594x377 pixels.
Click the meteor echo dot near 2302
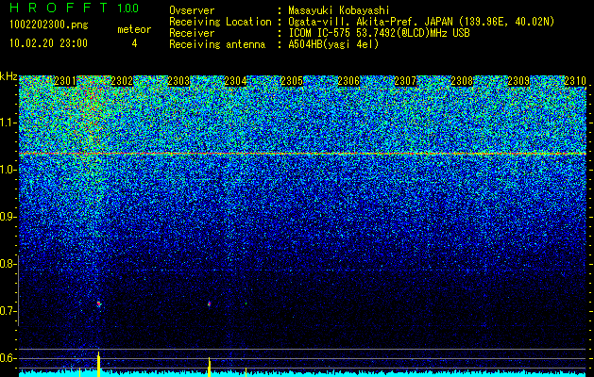click(x=99, y=303)
